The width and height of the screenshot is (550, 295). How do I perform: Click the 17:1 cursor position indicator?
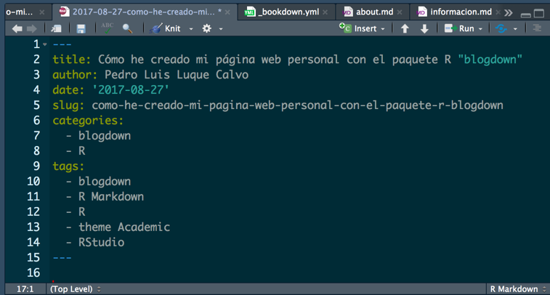pyautogui.click(x=25, y=289)
